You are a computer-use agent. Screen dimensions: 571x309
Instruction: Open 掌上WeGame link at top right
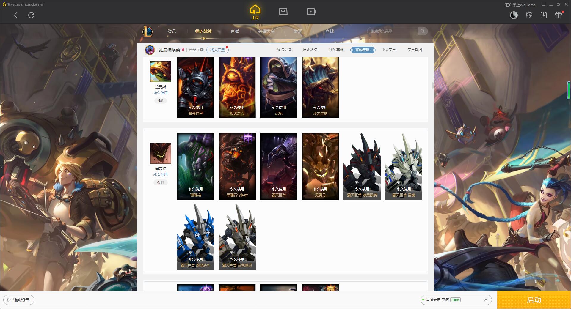520,5
